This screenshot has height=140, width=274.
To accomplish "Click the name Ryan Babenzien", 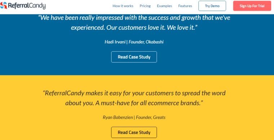I will [x=118, y=117].
